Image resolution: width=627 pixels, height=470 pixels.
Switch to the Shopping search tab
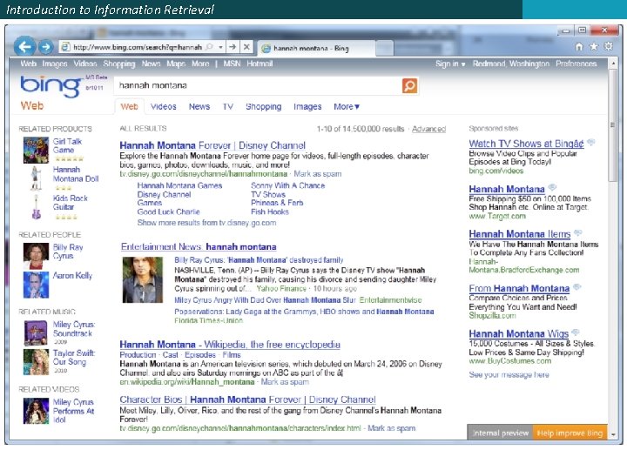[x=264, y=107]
